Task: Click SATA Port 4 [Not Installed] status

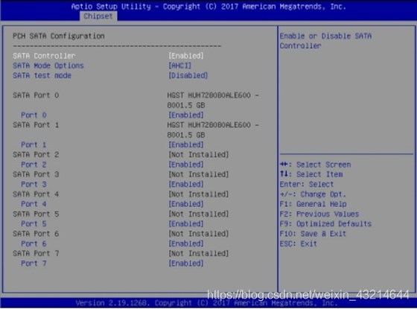Action: pos(199,194)
